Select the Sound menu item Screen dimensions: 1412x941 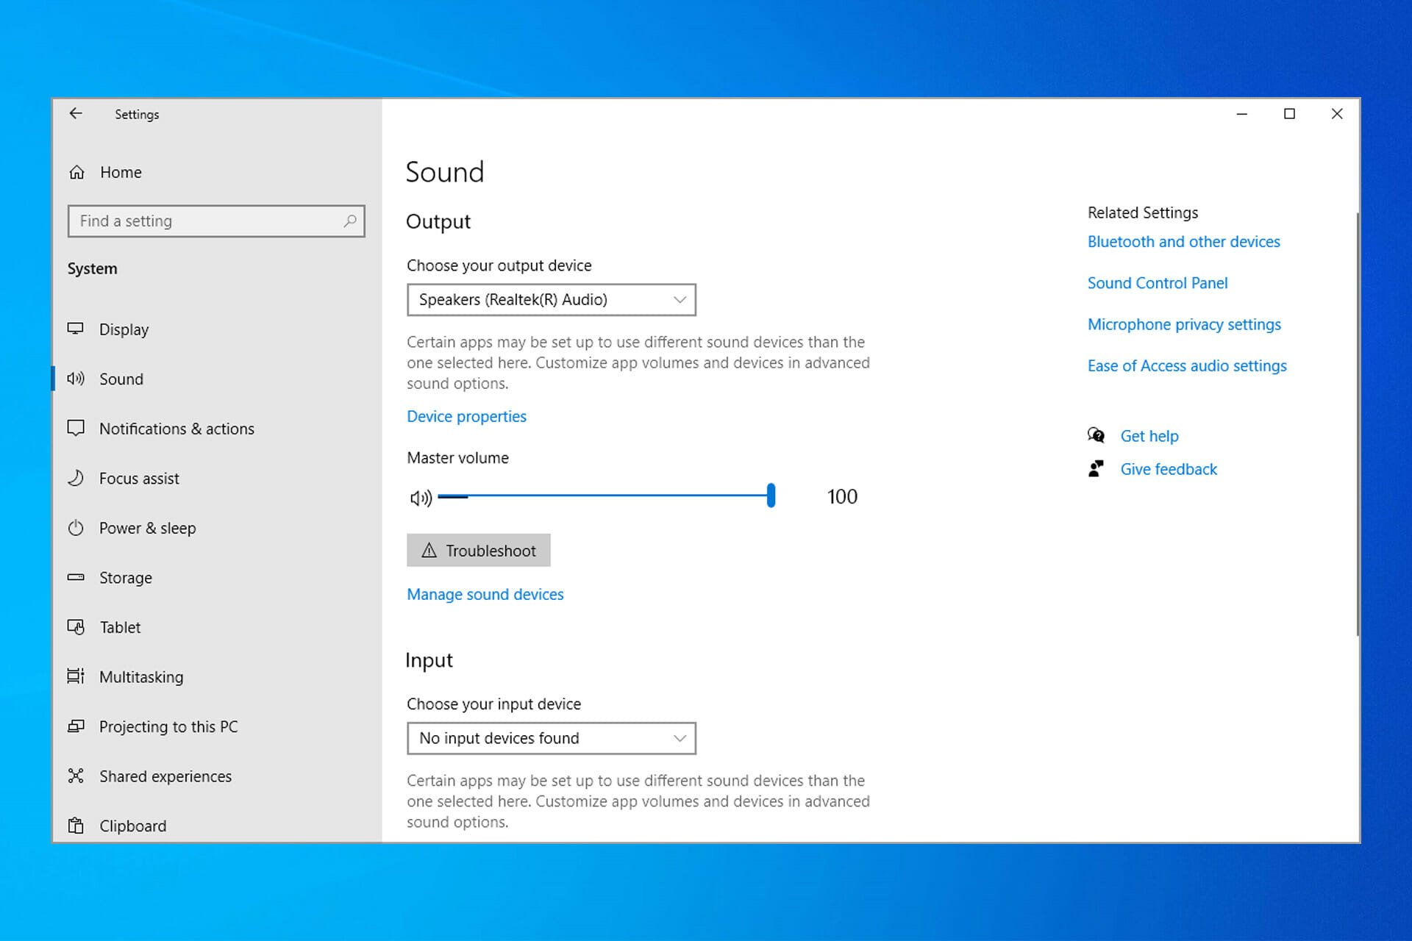[x=121, y=378]
